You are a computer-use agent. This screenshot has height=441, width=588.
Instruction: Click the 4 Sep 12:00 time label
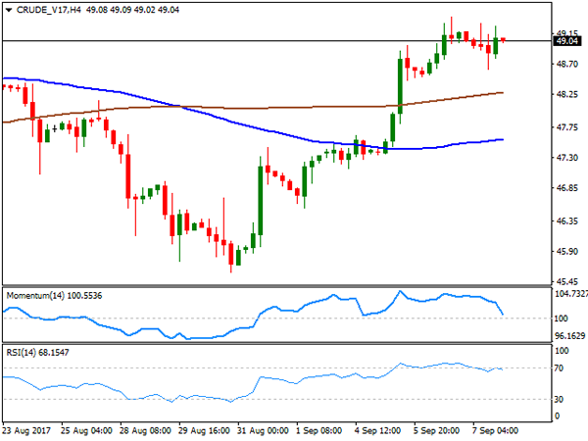click(x=377, y=430)
